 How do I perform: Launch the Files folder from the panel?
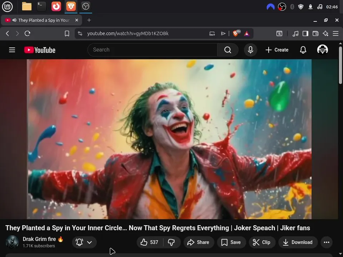(27, 6)
